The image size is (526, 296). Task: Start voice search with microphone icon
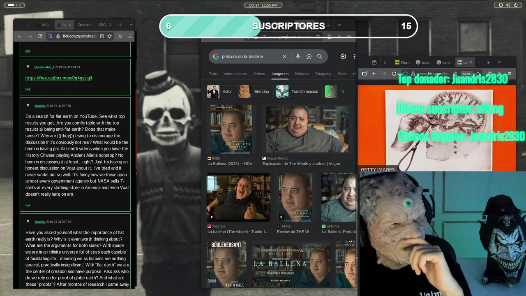tap(298, 56)
